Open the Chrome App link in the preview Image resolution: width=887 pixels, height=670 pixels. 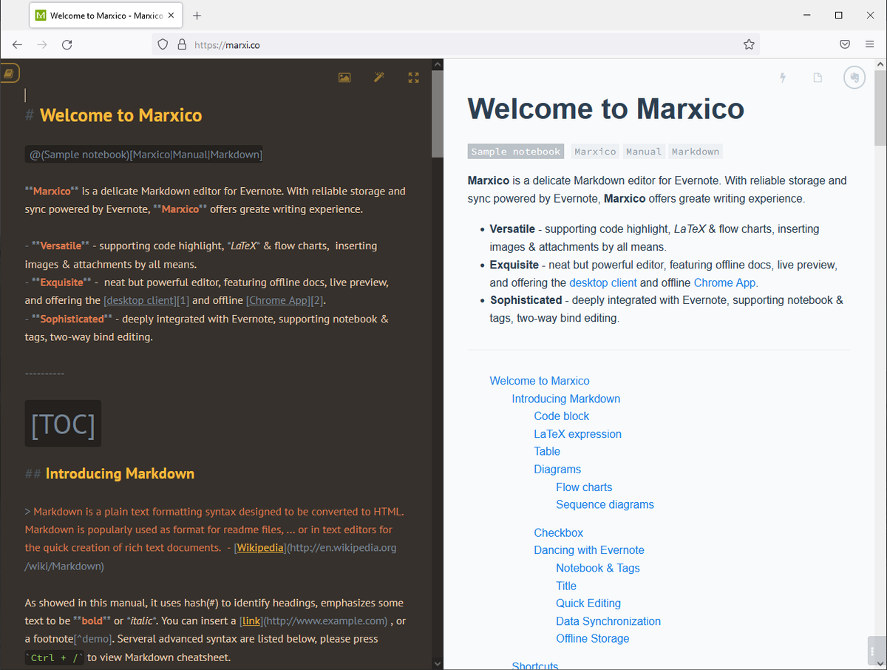[726, 282]
